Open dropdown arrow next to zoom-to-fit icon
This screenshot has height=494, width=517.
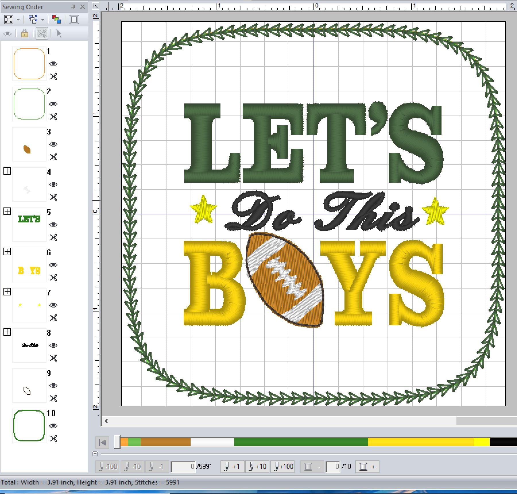tap(18, 20)
